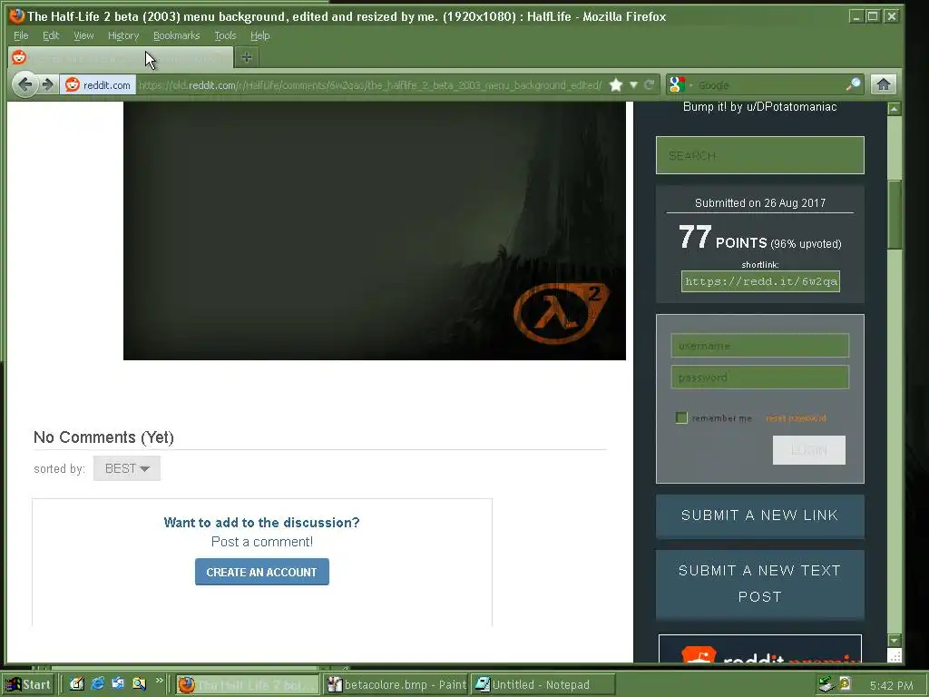Click the 'Want to add to the discussion?' text

pos(262,522)
